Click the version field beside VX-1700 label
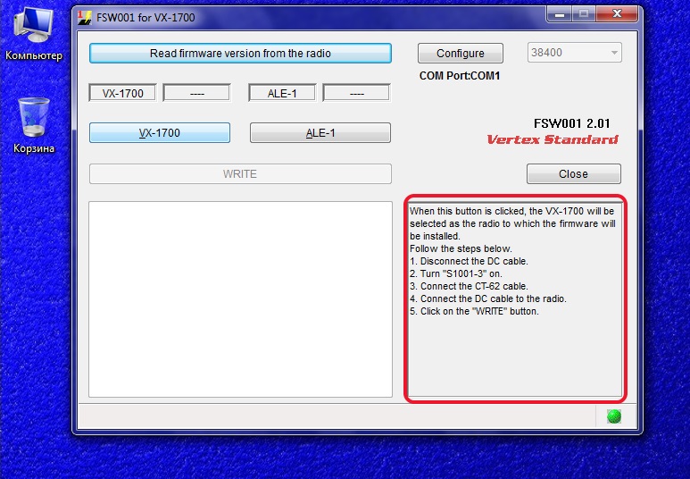The height and width of the screenshot is (479, 690). point(196,93)
